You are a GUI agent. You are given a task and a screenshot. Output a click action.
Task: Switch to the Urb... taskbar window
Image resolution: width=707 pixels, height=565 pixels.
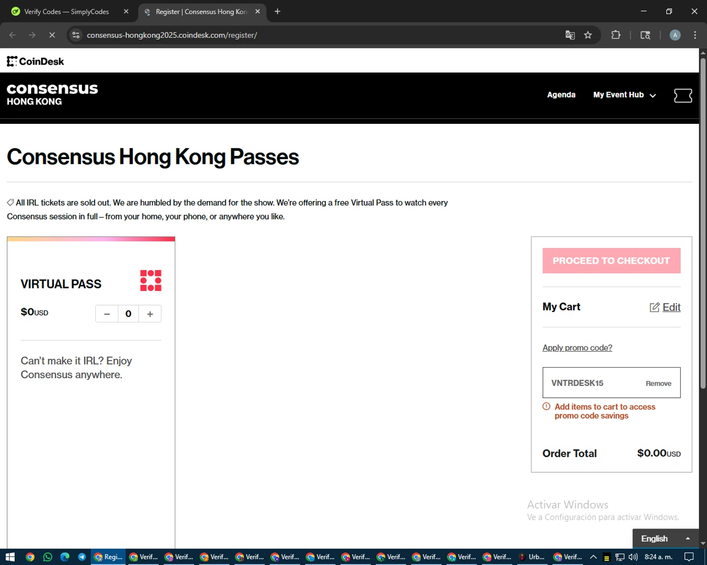click(x=532, y=557)
